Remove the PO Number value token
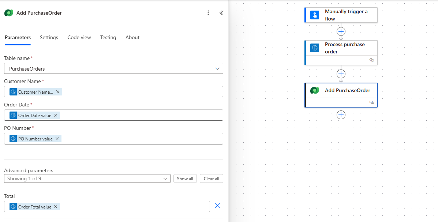This screenshot has height=222, width=438. [x=57, y=139]
